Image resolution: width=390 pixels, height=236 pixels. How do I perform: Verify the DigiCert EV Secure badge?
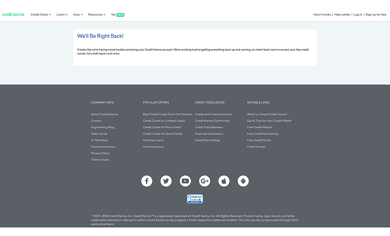(x=195, y=199)
